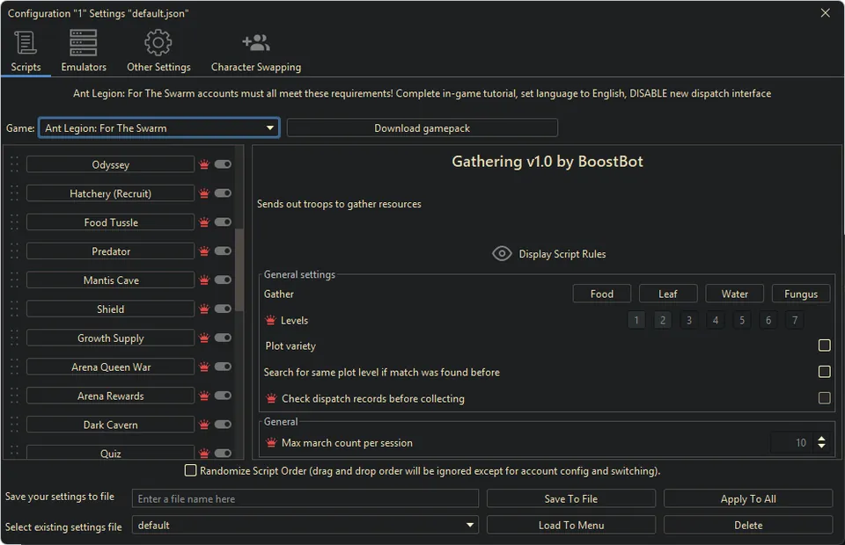Click the drag handle left of Odyssey
The image size is (845, 545).
coord(15,164)
